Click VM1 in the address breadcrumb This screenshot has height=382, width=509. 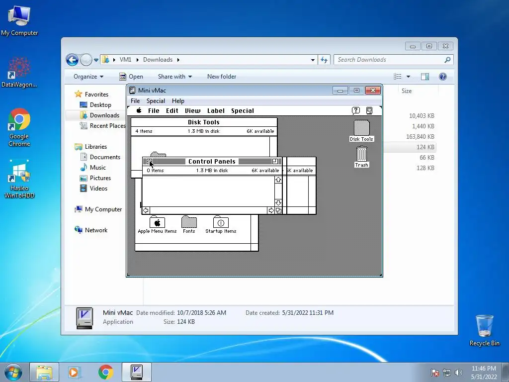pyautogui.click(x=125, y=60)
